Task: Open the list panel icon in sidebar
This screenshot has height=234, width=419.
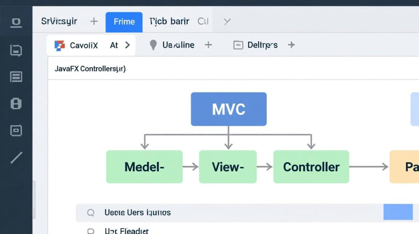Action: tap(16, 77)
